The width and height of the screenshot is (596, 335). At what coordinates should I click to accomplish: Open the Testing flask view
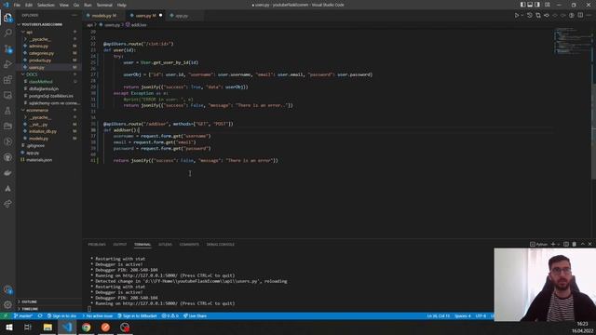click(x=7, y=111)
